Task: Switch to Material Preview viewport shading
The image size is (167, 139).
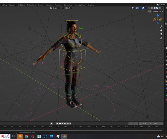Action: pyautogui.click(x=157, y=8)
